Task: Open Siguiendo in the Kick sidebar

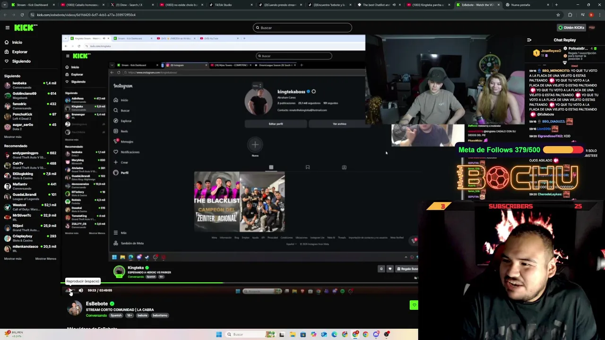Action: coord(21,61)
